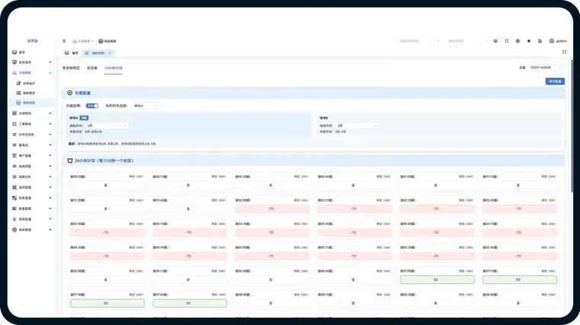Viewport: 580px width, 325px height.
Task: Open the 时令A start month dropdown
Action: click(x=108, y=126)
